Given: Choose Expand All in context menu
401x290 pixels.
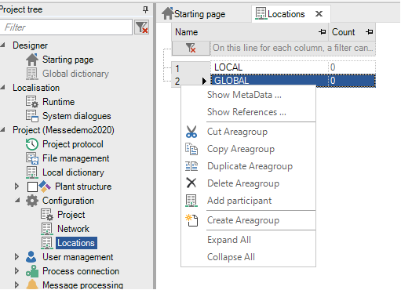Looking at the screenshot, I should (248, 240).
